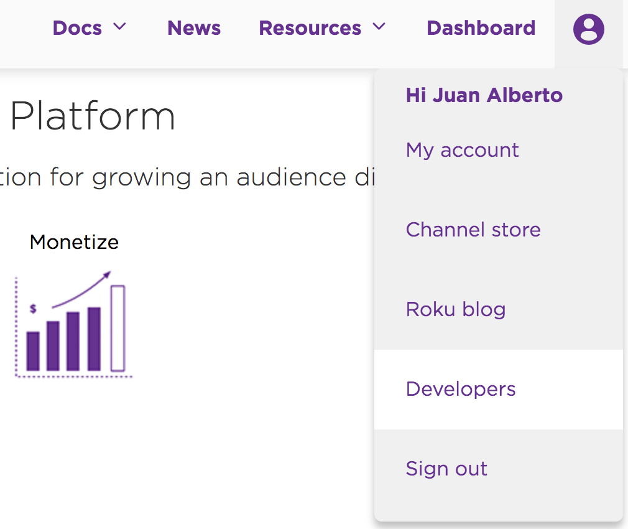Click the Monetize heading
Image resolution: width=628 pixels, height=529 pixels.
coord(74,242)
